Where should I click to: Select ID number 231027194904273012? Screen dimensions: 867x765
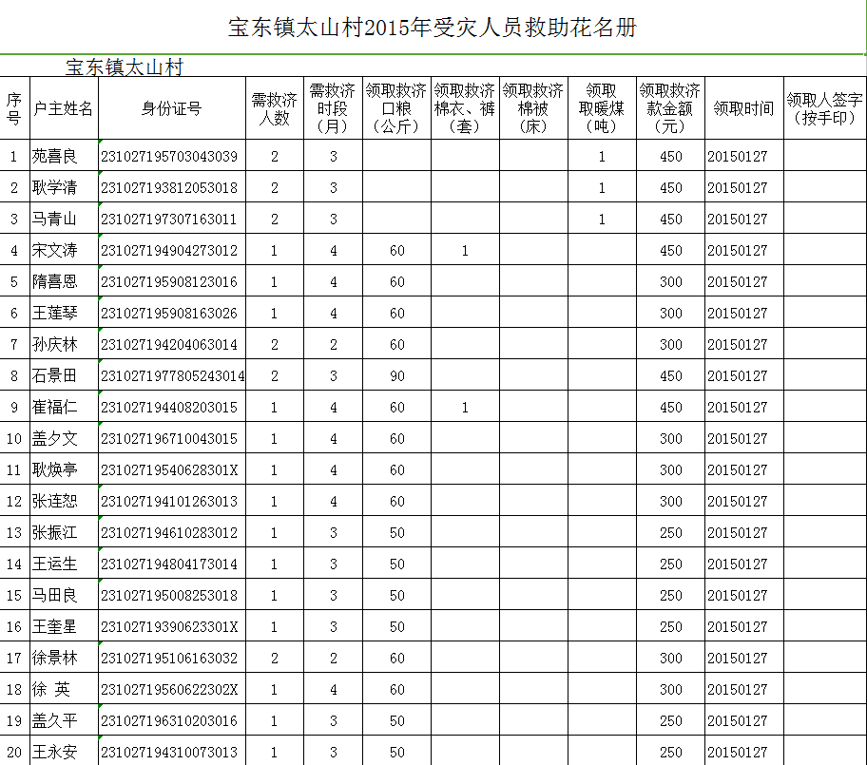pyautogui.click(x=169, y=251)
